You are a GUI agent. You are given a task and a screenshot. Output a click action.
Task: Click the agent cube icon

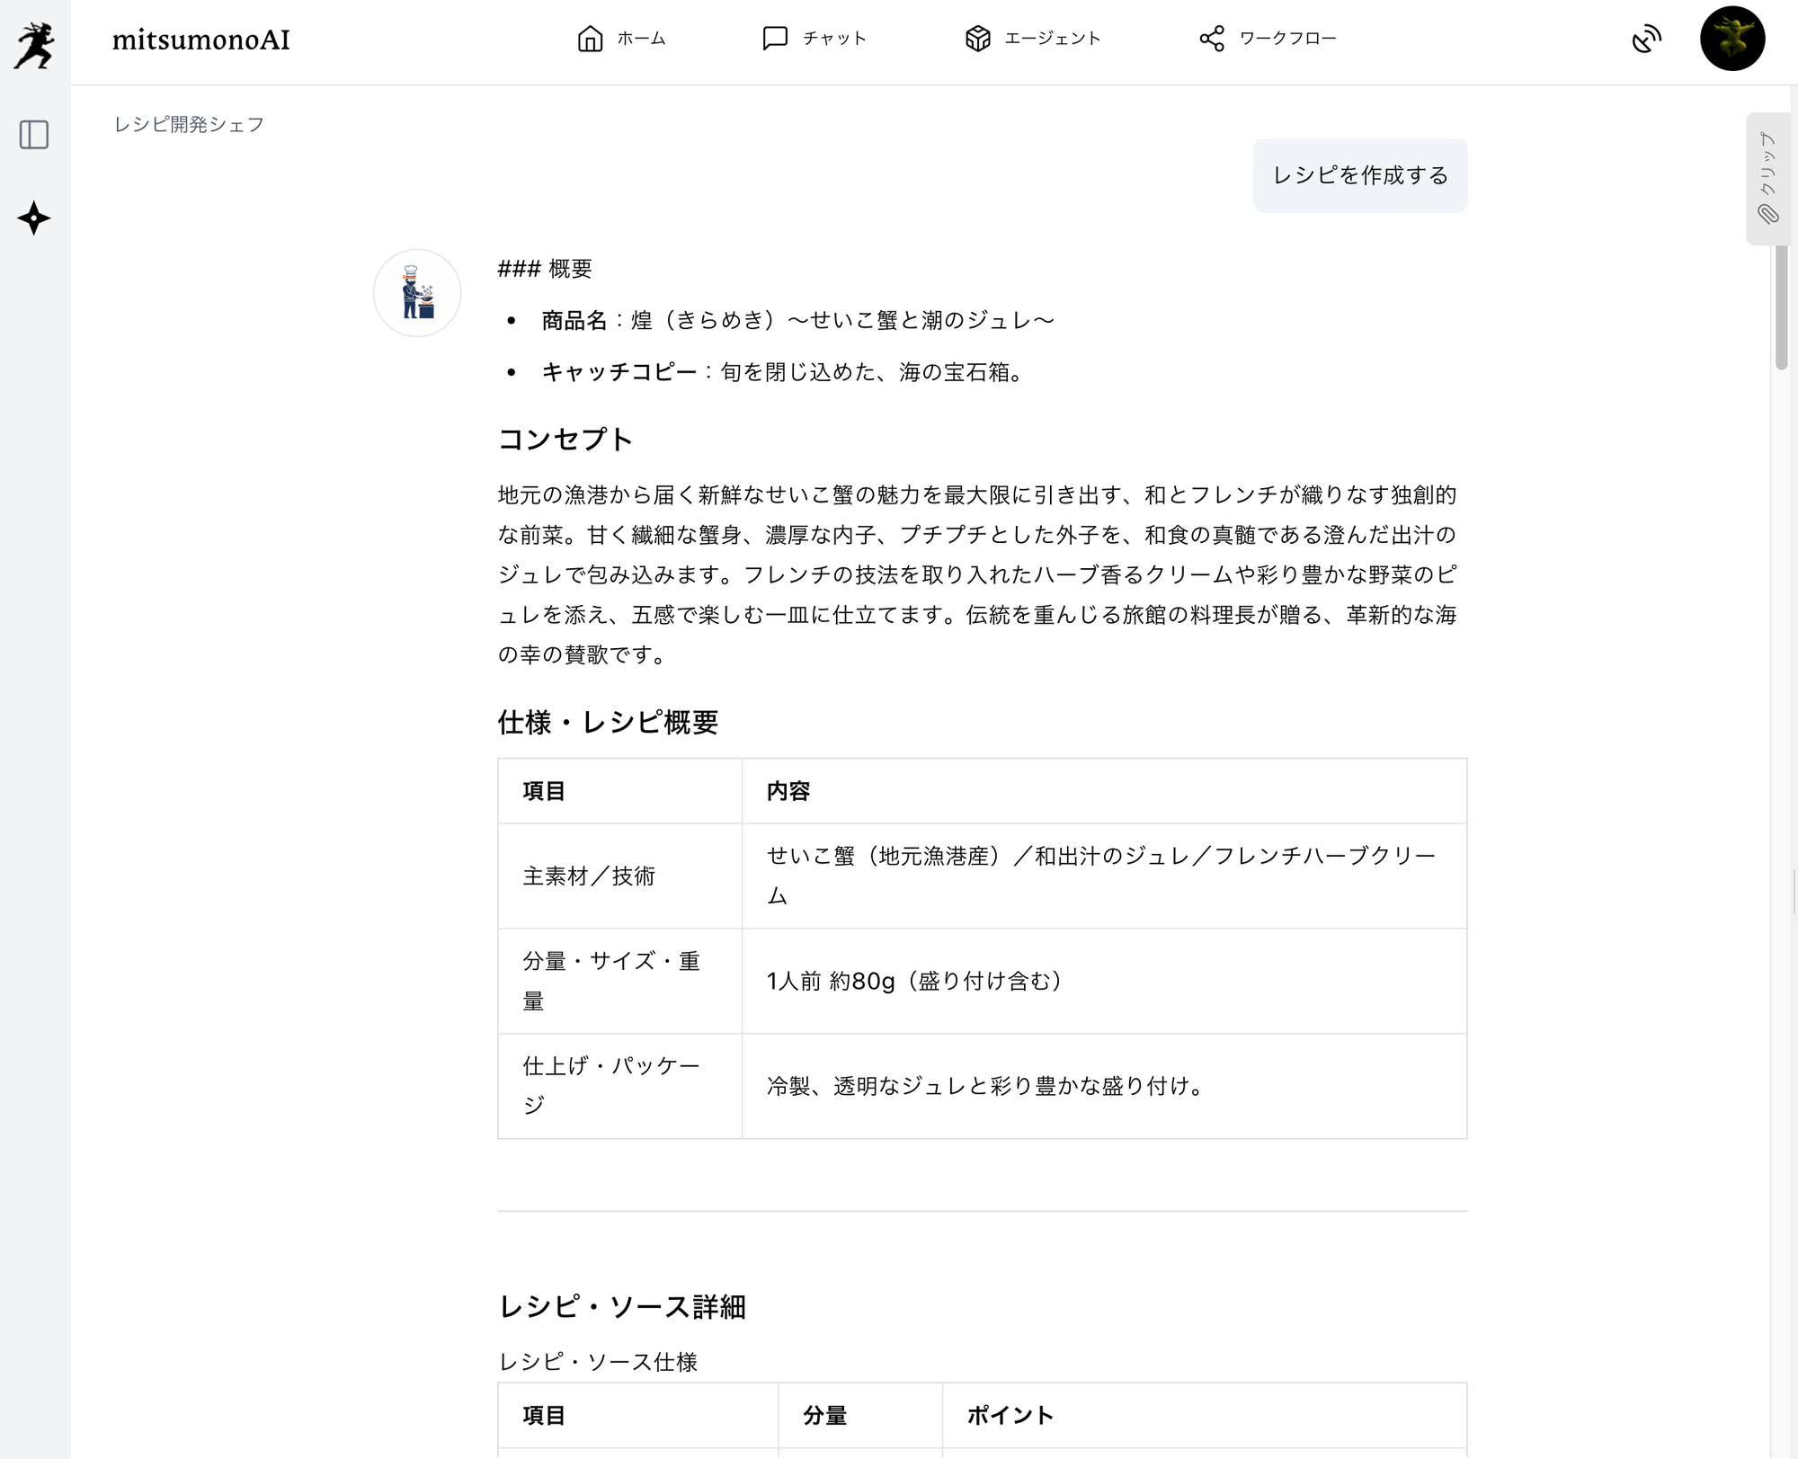tap(977, 39)
